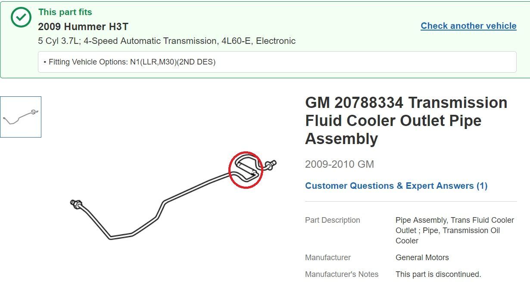Click the 2009-2010 GM year range text
Image resolution: width=530 pixels, height=304 pixels.
click(x=340, y=164)
